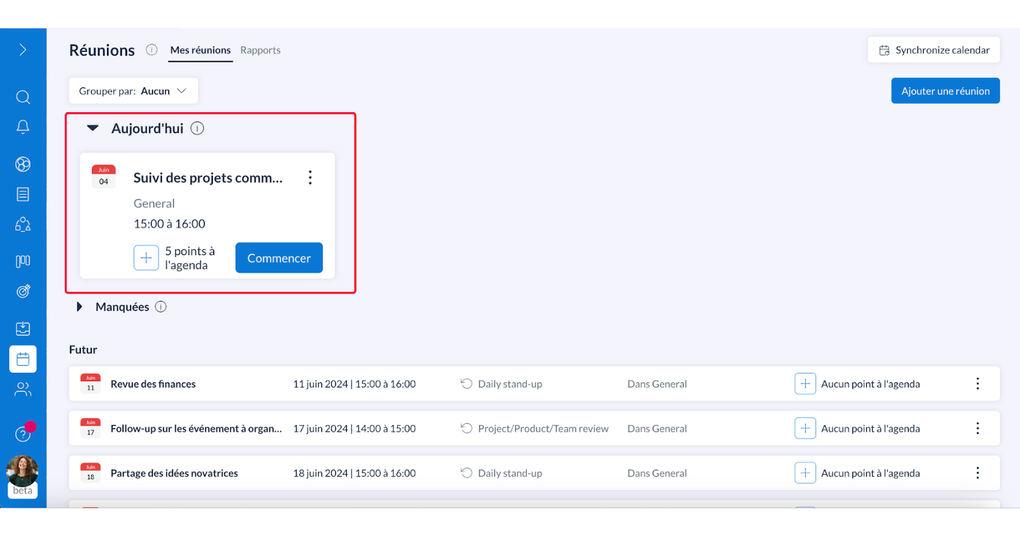Click the 15:00 à 16:00 time on today's card
This screenshot has width=1020, height=536.
click(170, 224)
